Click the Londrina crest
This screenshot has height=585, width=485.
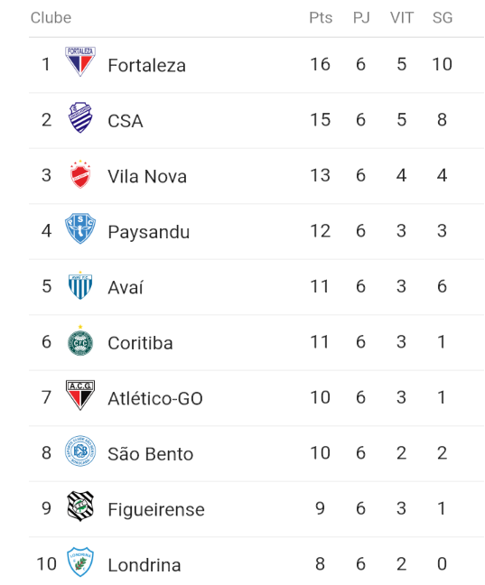80,562
